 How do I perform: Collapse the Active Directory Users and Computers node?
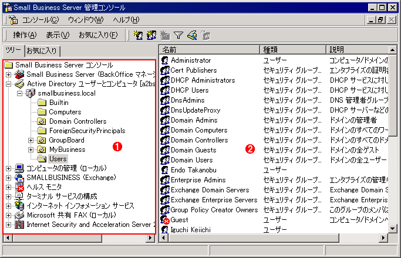point(8,84)
